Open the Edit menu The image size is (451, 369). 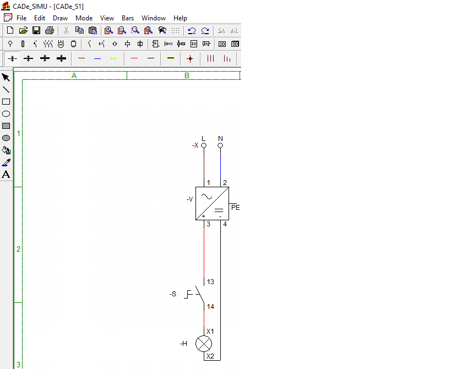pyautogui.click(x=40, y=18)
